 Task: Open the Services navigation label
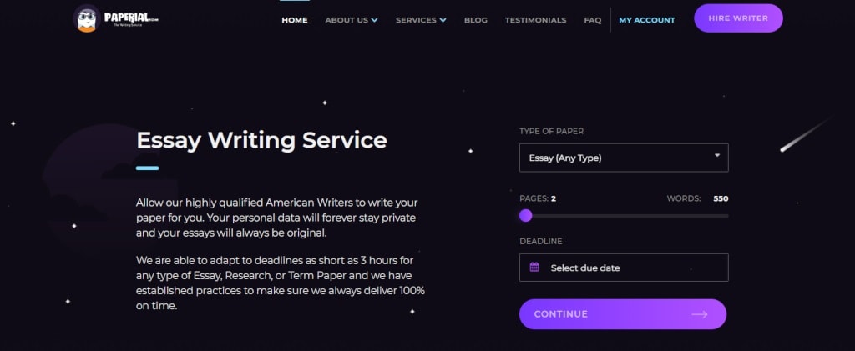pos(415,20)
